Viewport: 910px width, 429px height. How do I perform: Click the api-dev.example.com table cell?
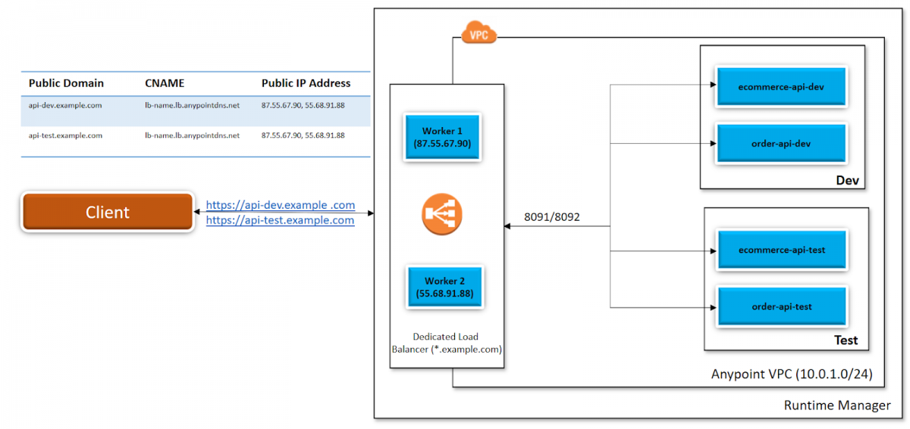coord(65,105)
